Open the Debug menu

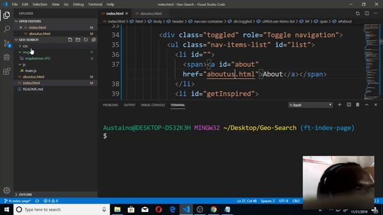click(78, 4)
